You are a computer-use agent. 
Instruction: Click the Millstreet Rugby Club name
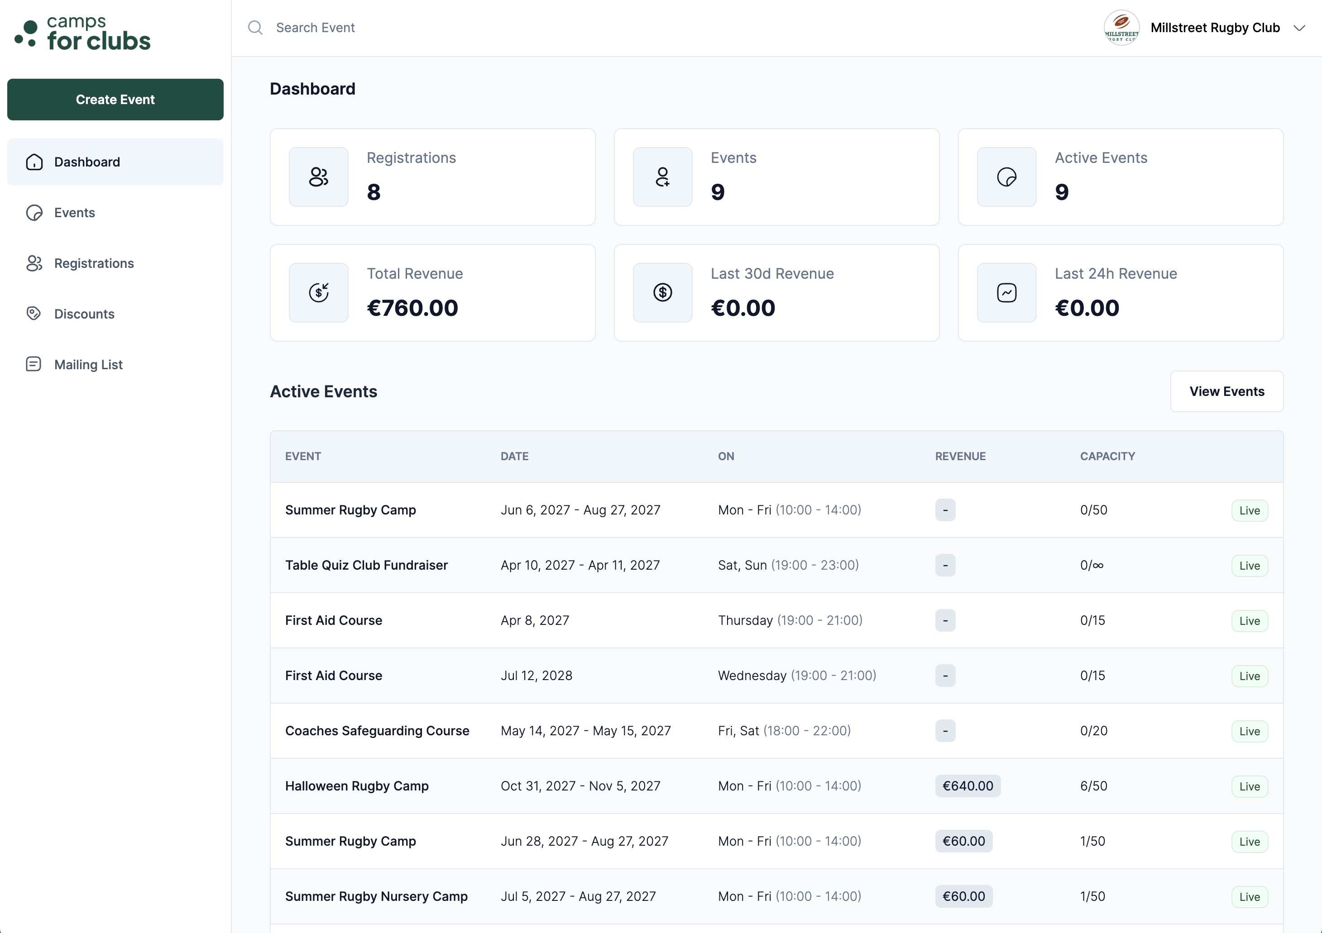pyautogui.click(x=1215, y=28)
